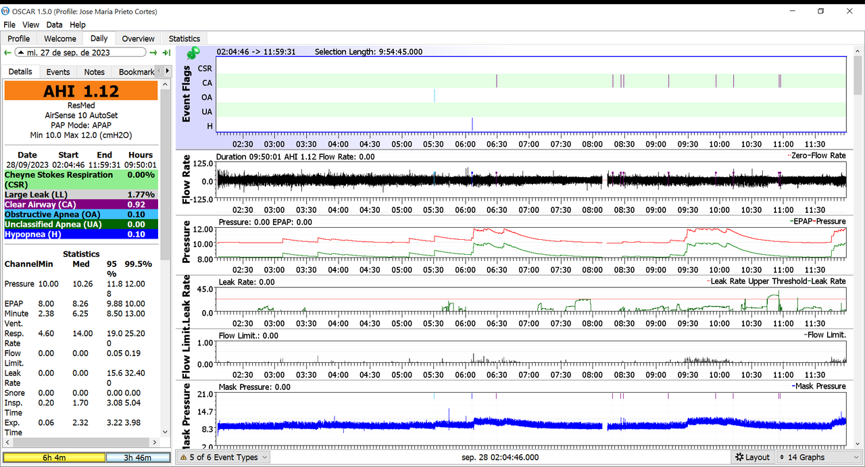Viewport: 865px width, 467px height.
Task: Click the Cheyne Stokes Respiration (CSR) row
Action: point(81,179)
